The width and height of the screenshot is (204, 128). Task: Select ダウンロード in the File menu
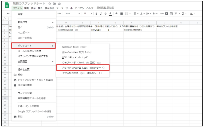point(33,46)
